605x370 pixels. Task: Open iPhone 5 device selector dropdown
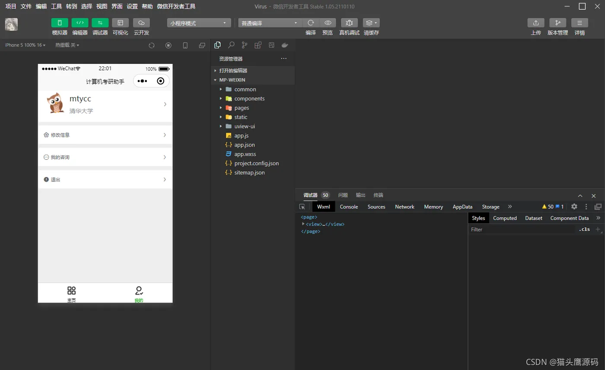pos(25,45)
